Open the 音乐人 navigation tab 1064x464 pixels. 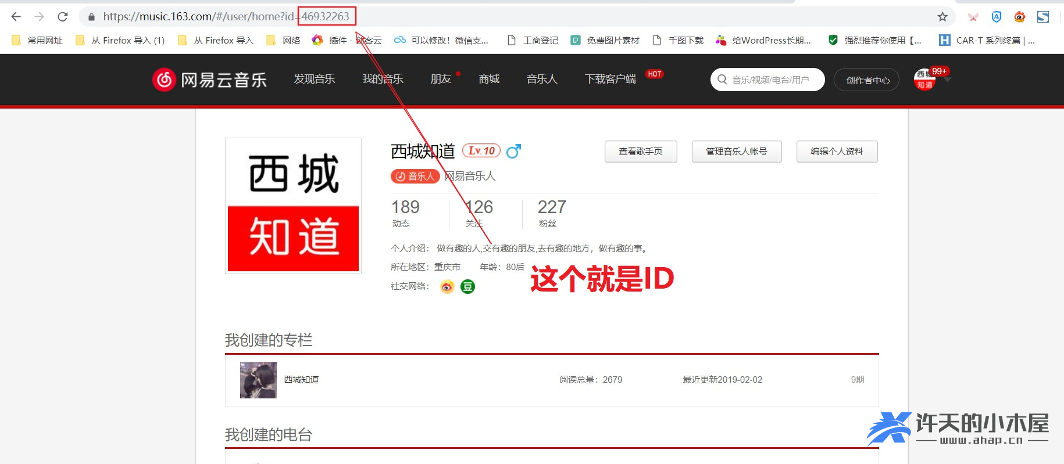click(542, 79)
